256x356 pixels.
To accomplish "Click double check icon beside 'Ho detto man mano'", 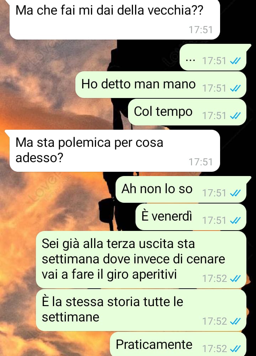I will (x=235, y=88).
